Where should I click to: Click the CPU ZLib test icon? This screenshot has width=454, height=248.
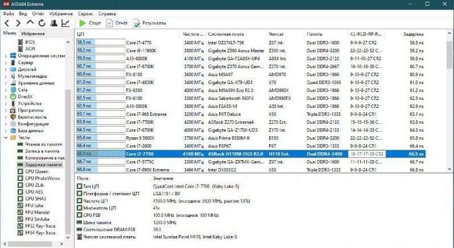pyautogui.click(x=20, y=185)
